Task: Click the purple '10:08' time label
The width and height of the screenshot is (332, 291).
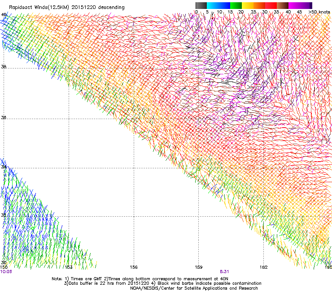Action: pyautogui.click(x=6, y=272)
